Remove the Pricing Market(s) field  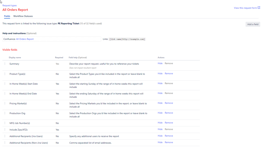pyautogui.click(x=169, y=103)
